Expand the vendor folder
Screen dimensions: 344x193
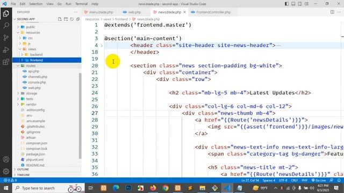(x=47, y=105)
